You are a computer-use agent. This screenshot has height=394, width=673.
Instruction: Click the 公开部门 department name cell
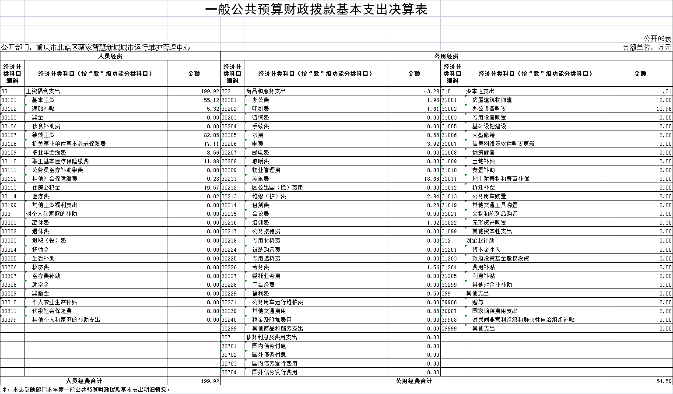coord(96,47)
